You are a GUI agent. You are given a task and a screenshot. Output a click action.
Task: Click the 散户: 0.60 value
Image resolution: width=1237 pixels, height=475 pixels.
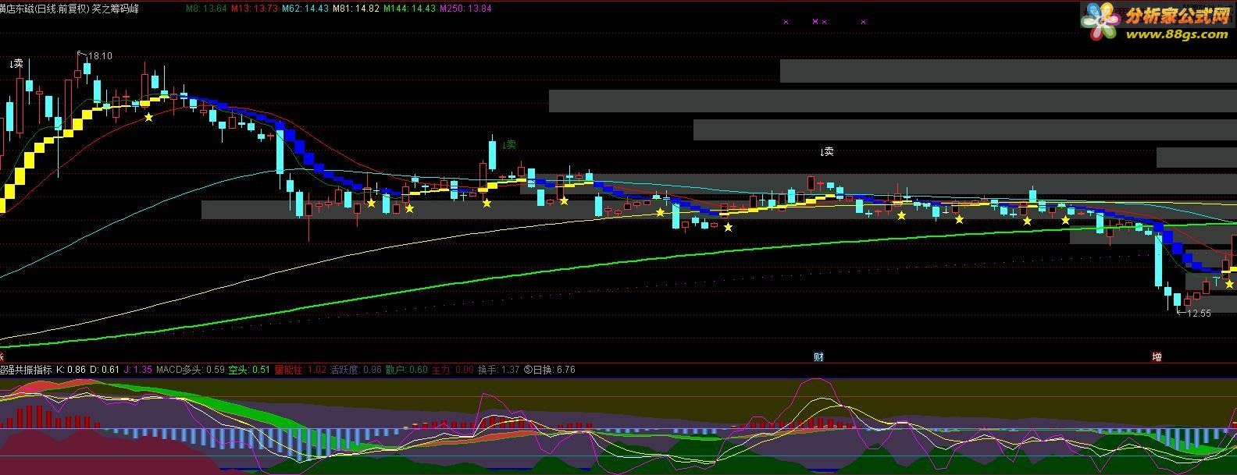[406, 370]
